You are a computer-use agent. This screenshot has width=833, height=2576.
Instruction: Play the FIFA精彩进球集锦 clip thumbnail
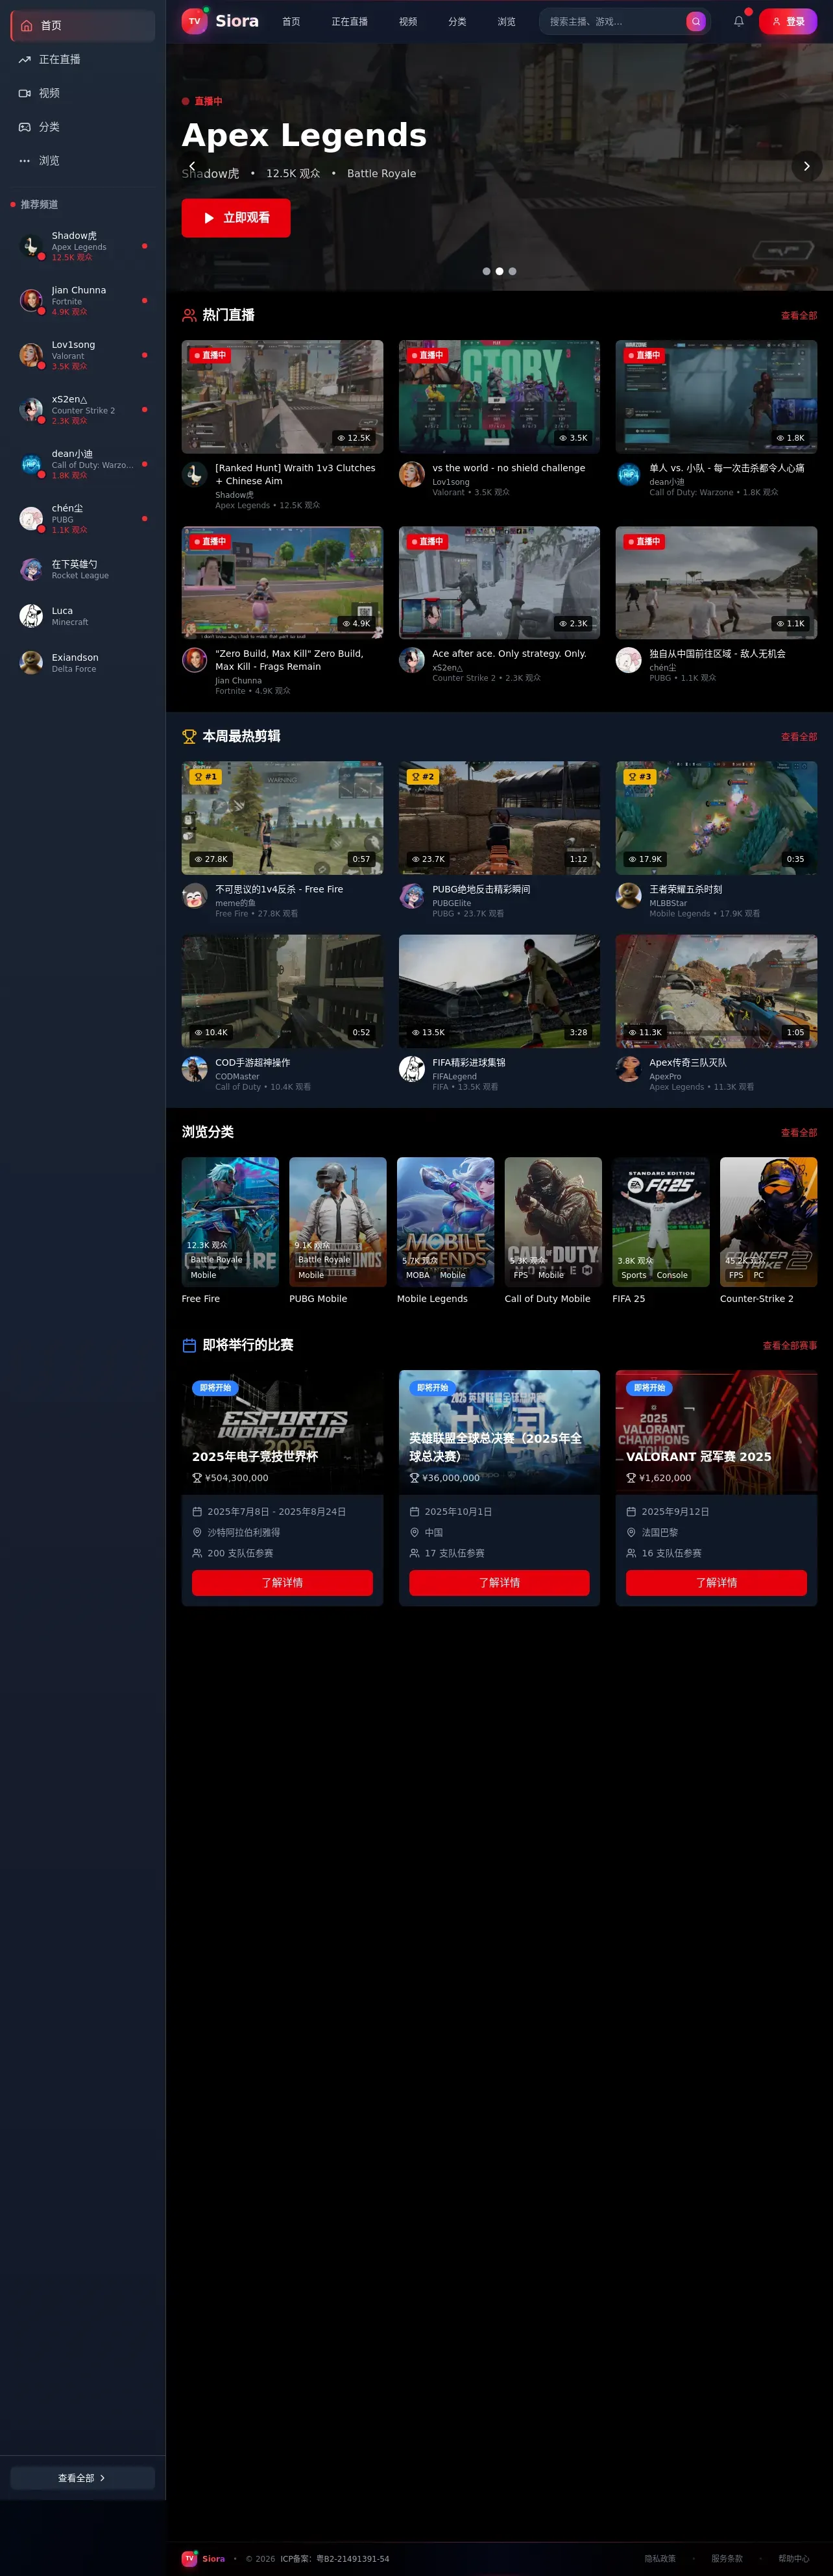pyautogui.click(x=500, y=992)
